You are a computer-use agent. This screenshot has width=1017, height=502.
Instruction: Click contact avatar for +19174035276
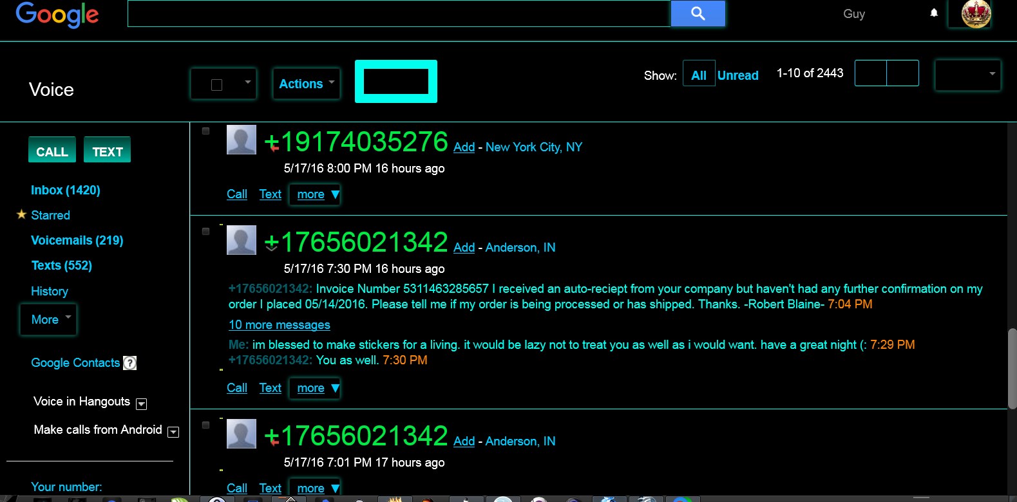242,140
